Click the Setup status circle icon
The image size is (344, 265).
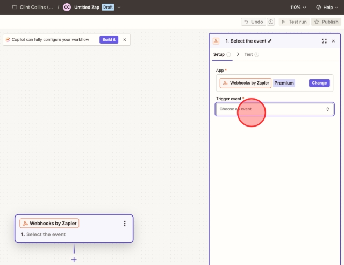click(x=228, y=54)
